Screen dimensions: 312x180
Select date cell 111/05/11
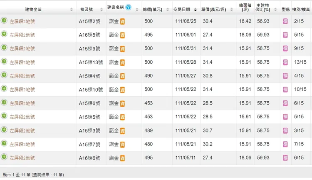[x=186, y=157]
